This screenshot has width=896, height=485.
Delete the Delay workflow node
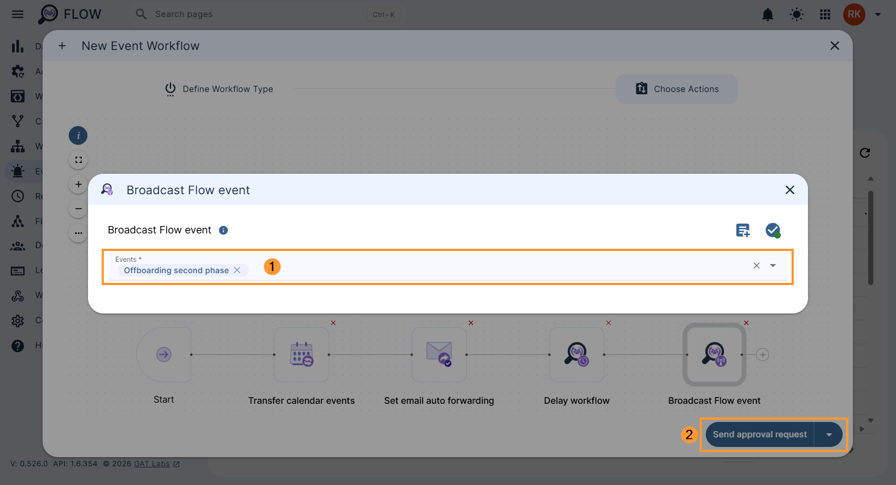point(609,323)
